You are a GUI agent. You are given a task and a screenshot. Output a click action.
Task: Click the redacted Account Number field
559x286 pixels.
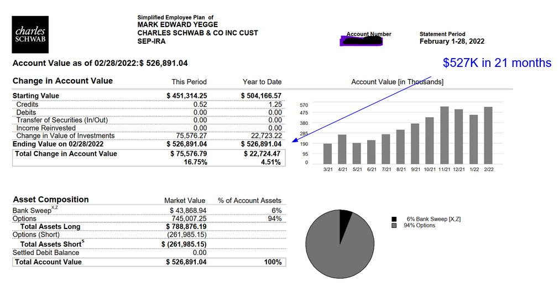point(361,40)
